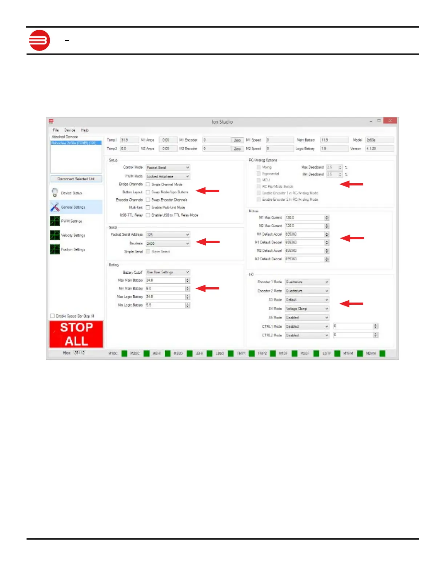Screen dimensions: 445x576
Task: Click the M2 Default Deccel stepper
Action: 327,259
